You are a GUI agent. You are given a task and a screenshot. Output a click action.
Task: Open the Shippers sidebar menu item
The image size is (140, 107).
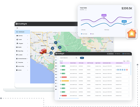point(22,43)
